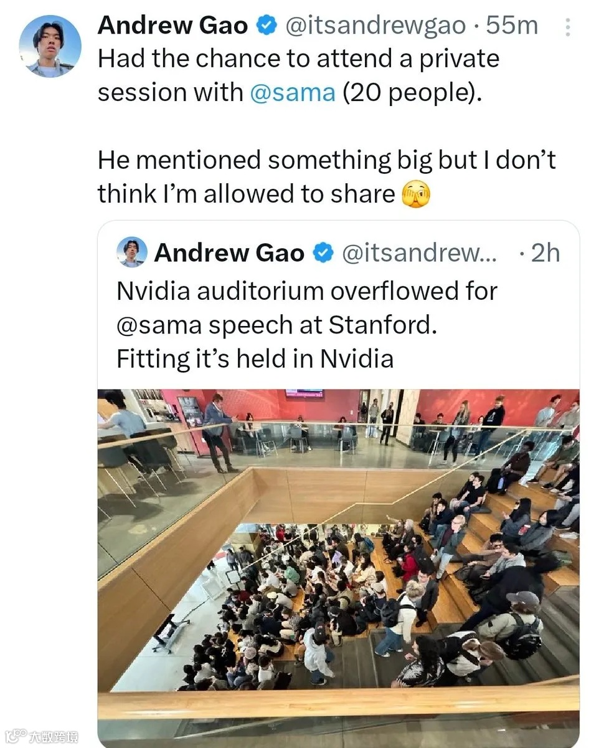Click the truncated @itsandrew... handle
Screen dimensions: 599x748
420,253
